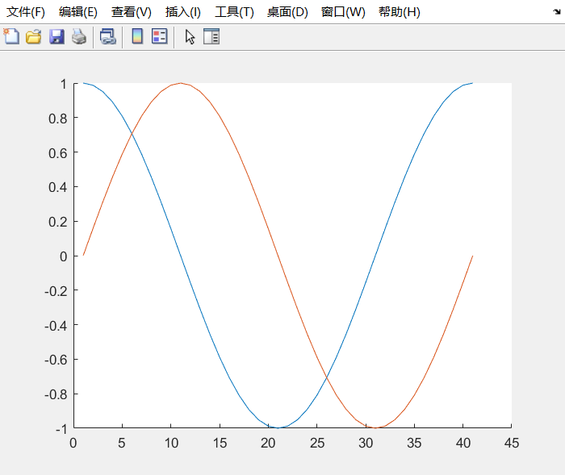This screenshot has width=565, height=475.
Task: Open the 桌面(D) menu
Action: pos(287,12)
